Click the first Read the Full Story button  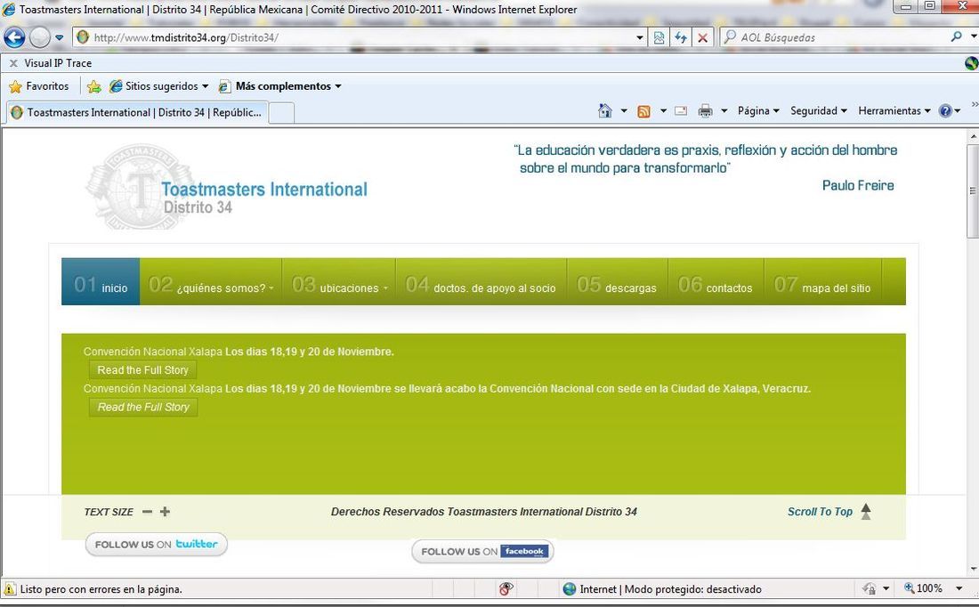[x=143, y=369]
